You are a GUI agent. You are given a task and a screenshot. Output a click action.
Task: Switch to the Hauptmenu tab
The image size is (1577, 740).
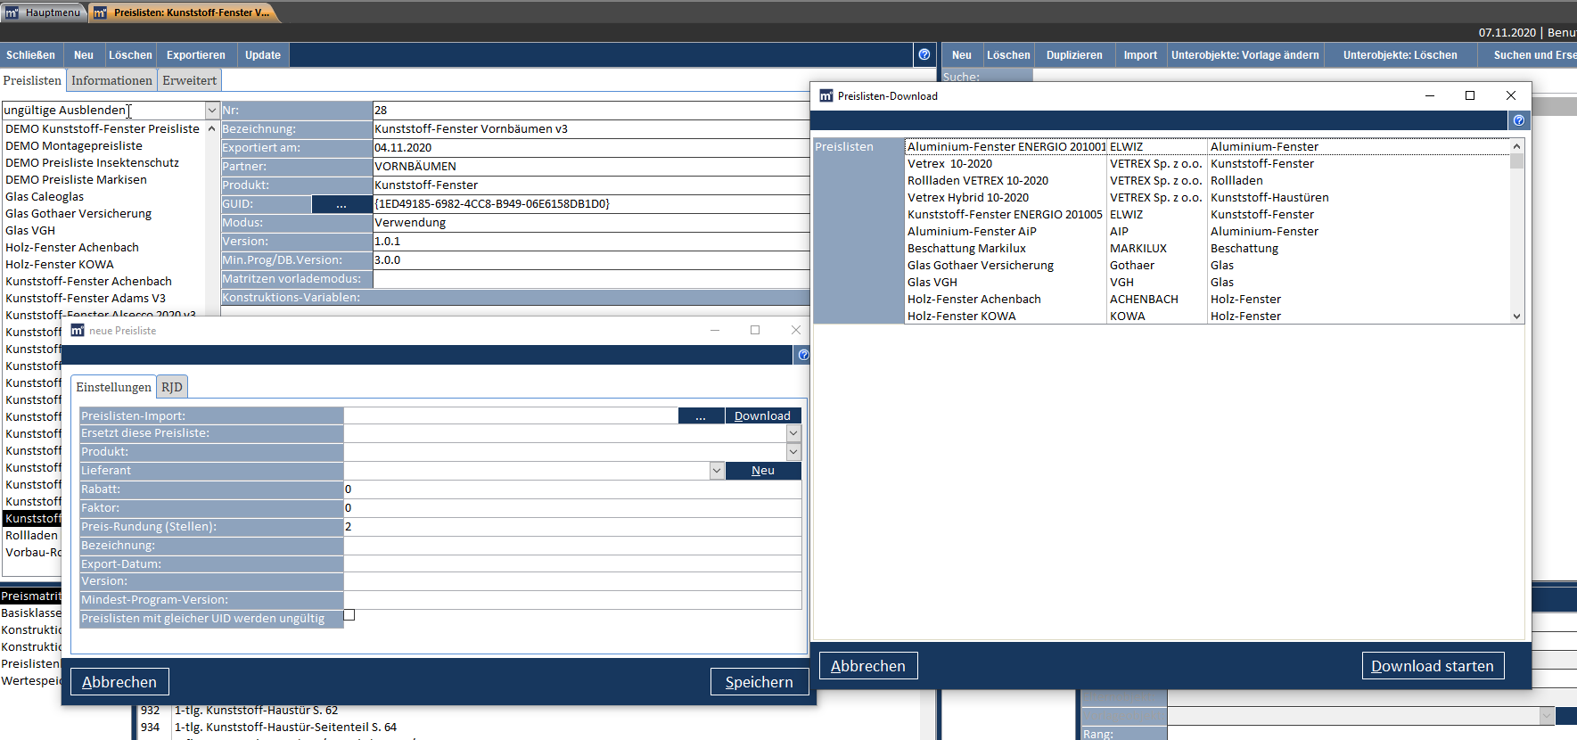click(x=44, y=12)
